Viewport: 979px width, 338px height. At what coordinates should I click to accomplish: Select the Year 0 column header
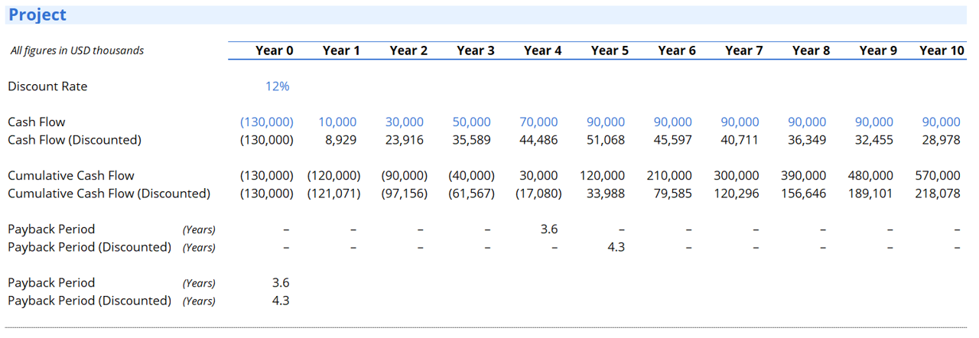[274, 50]
